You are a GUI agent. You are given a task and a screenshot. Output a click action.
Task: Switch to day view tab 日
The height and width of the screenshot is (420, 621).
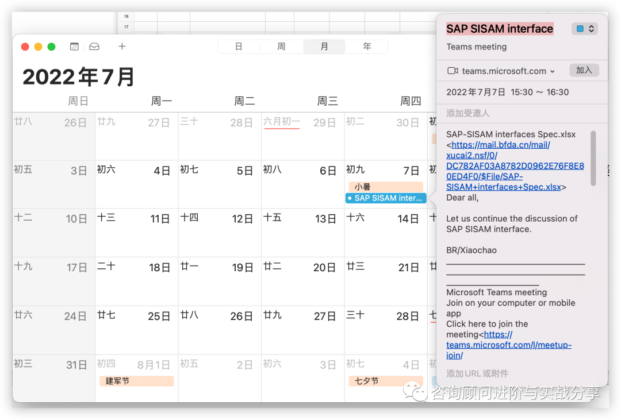pos(239,47)
